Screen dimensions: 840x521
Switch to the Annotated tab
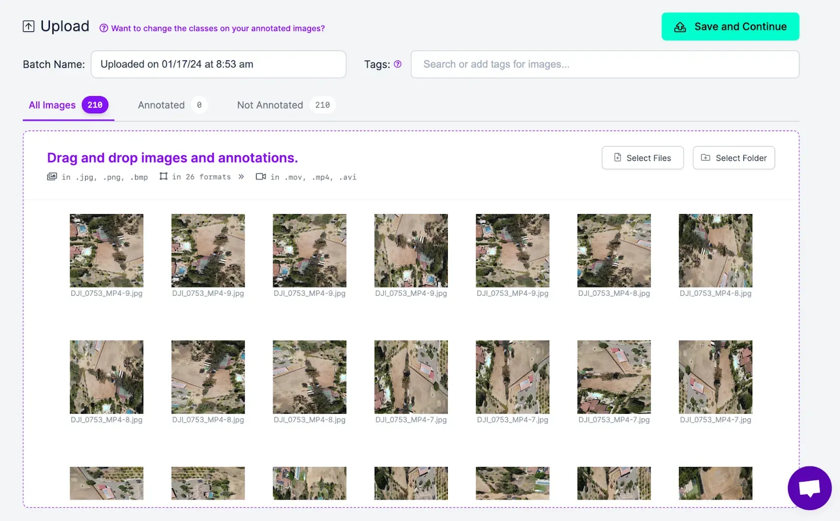[x=172, y=105]
